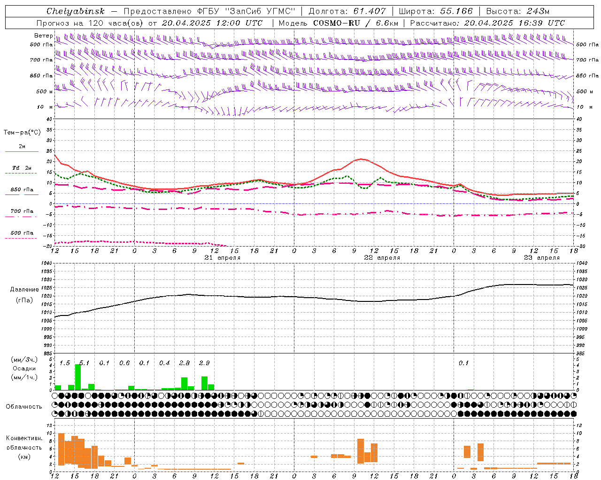This screenshot has width=601, height=480.
Task: Click the "22 апреля" date label
Action: point(382,258)
